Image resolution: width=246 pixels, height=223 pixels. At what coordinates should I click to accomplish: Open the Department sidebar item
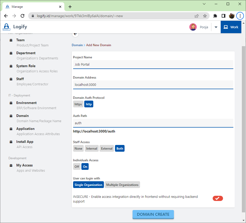(26, 53)
